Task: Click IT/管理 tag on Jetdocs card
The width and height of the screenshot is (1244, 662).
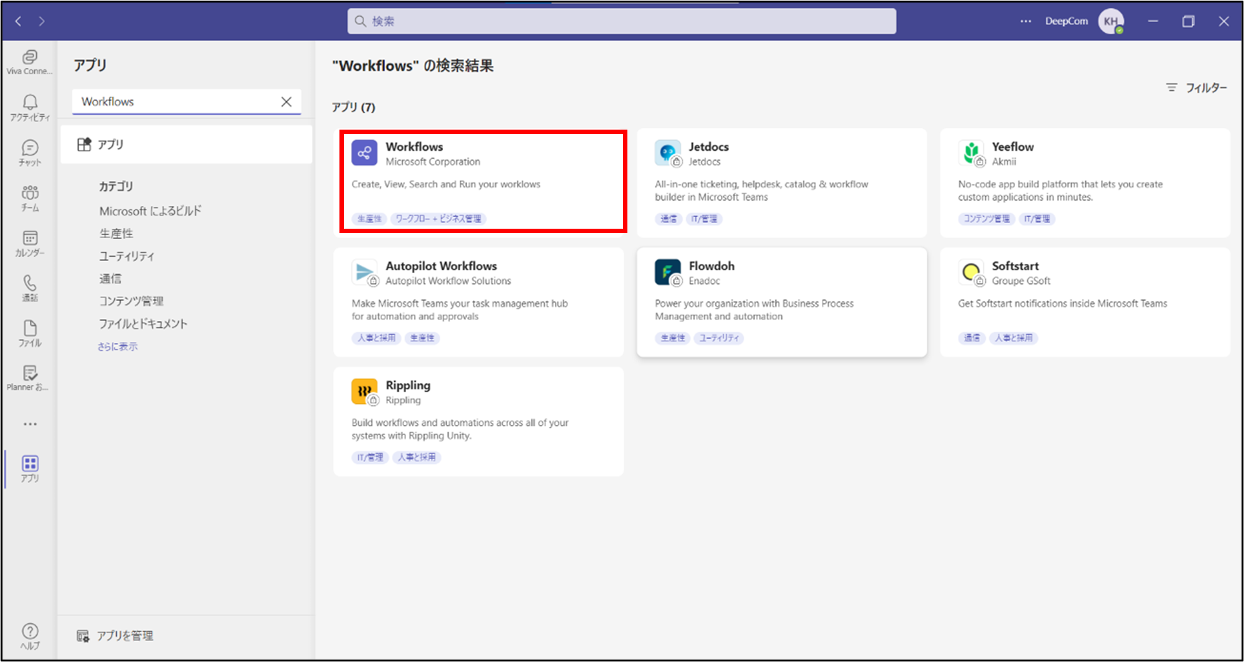Action: click(704, 219)
